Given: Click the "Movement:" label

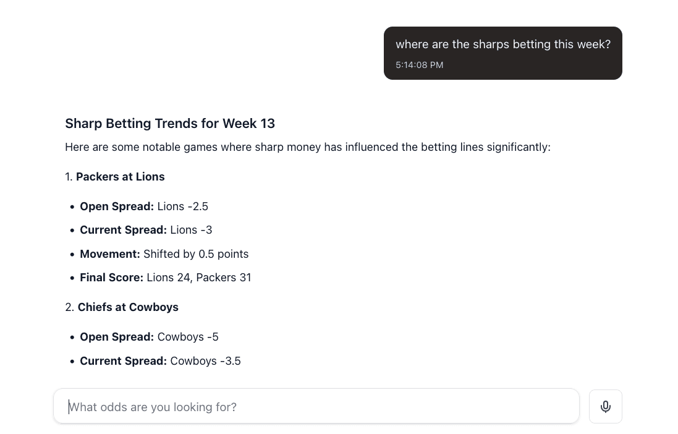Looking at the screenshot, I should coord(110,254).
